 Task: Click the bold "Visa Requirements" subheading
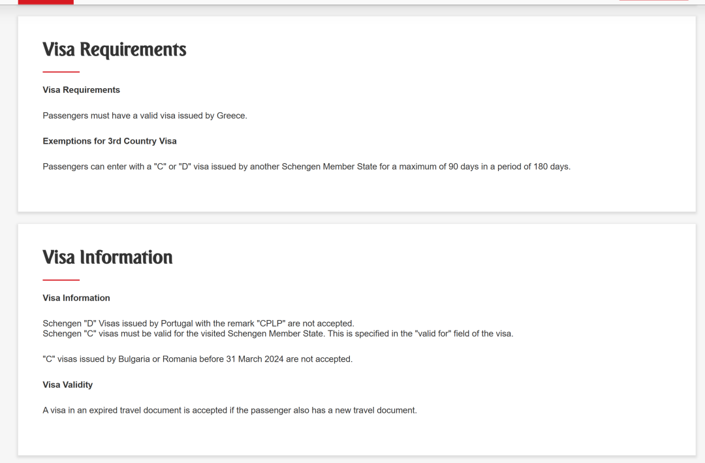tap(82, 90)
